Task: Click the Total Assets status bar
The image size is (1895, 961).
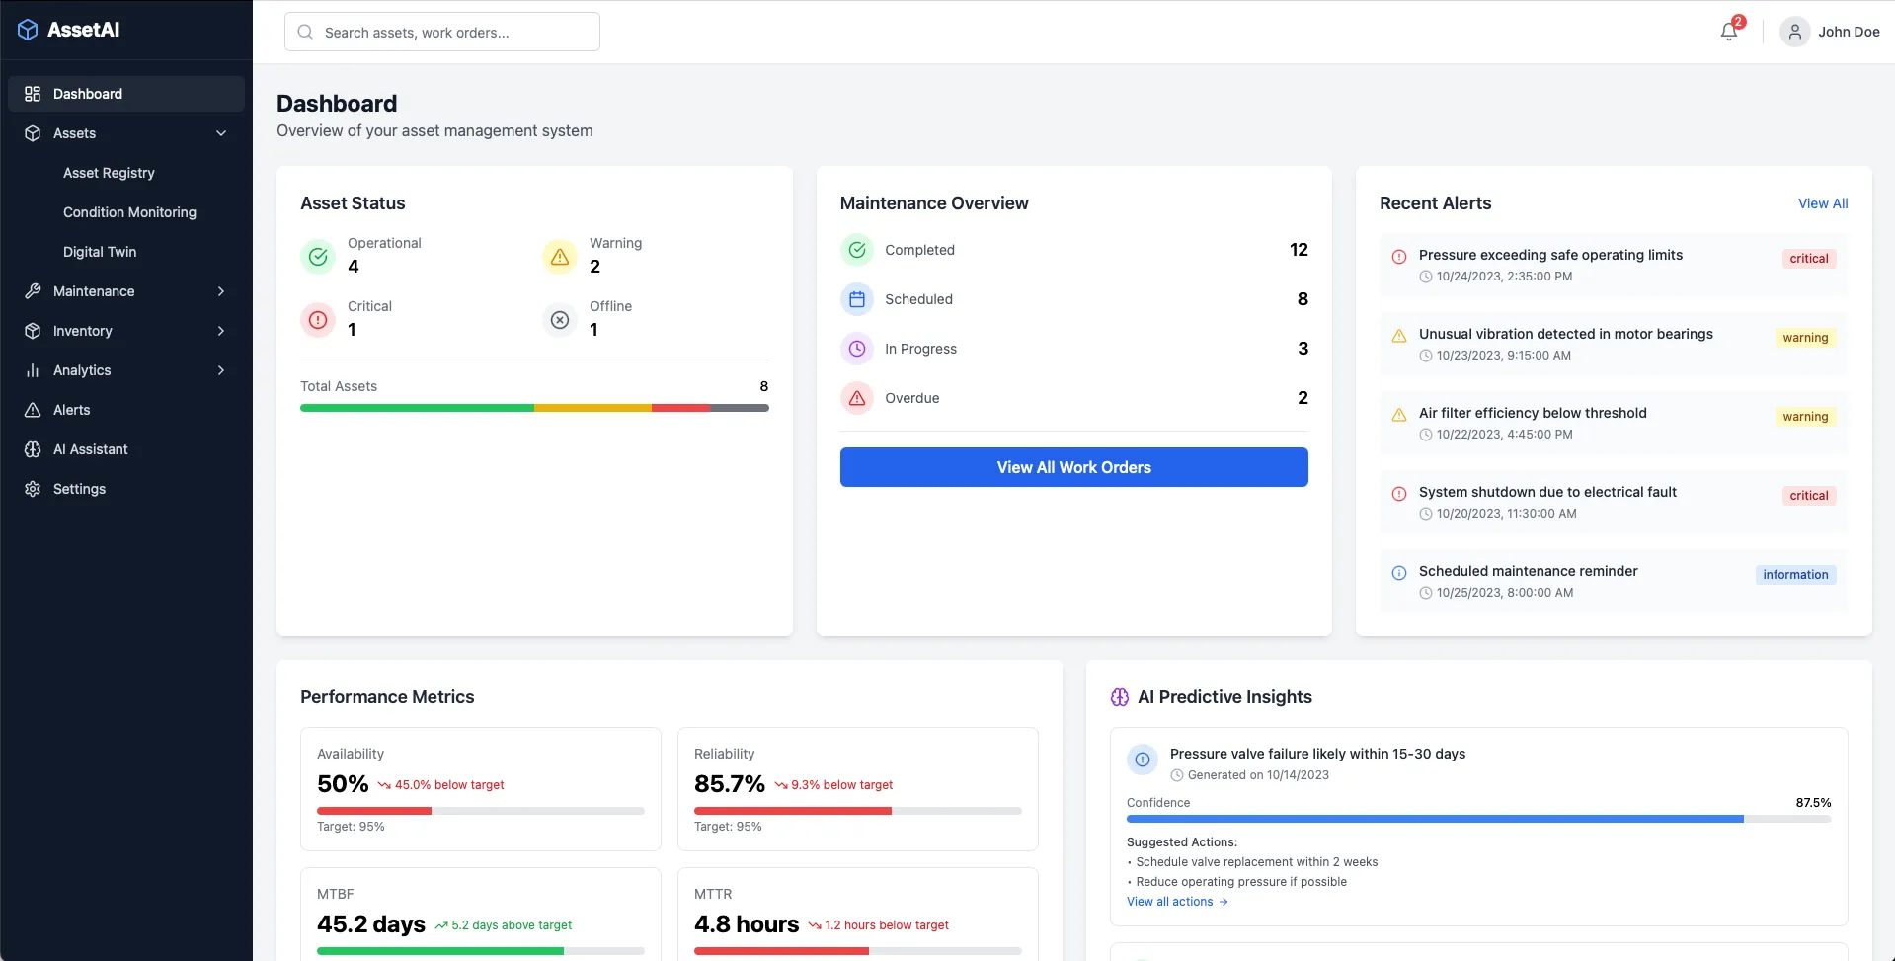Action: click(534, 408)
